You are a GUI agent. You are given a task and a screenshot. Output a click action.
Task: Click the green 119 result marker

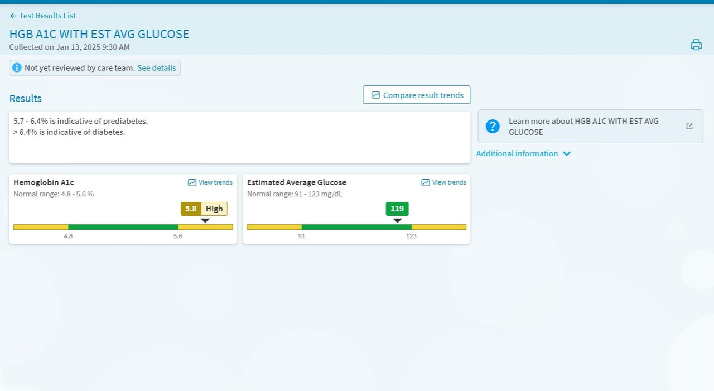[x=397, y=209]
